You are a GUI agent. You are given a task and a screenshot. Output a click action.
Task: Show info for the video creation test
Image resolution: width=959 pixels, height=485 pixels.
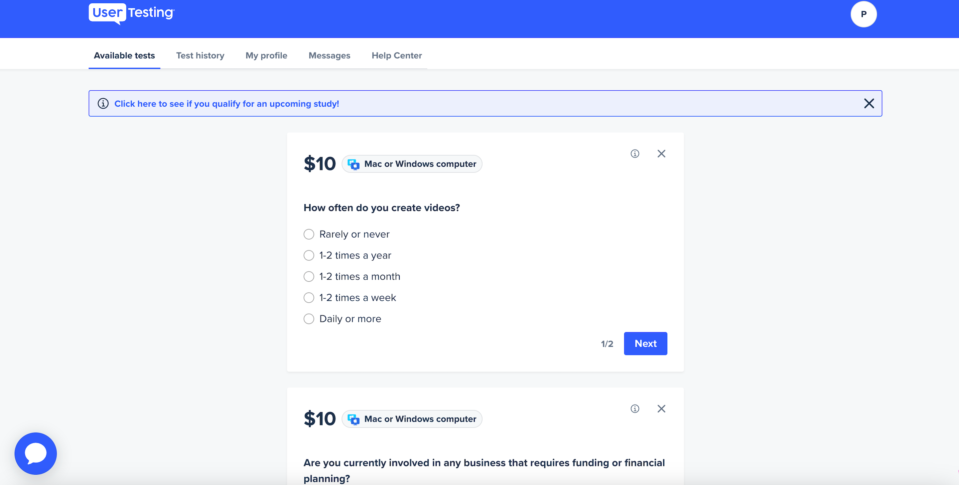[635, 153]
